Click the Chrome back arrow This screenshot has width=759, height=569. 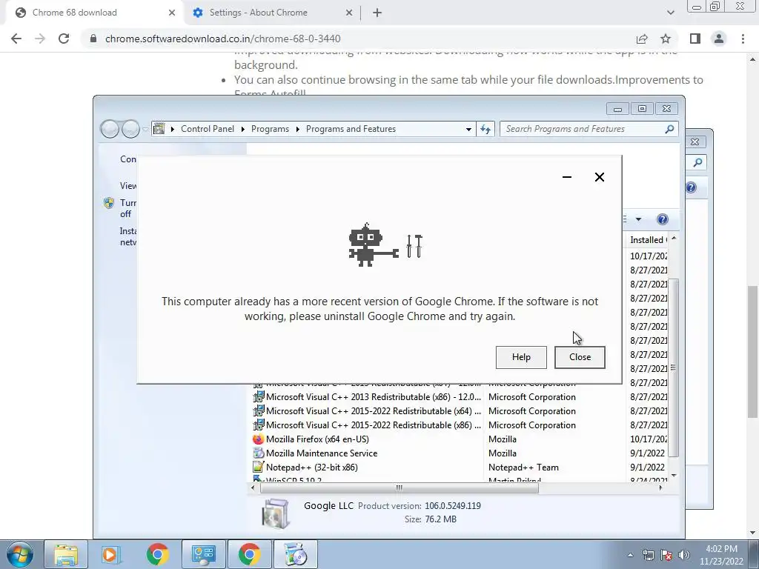pyautogui.click(x=16, y=39)
